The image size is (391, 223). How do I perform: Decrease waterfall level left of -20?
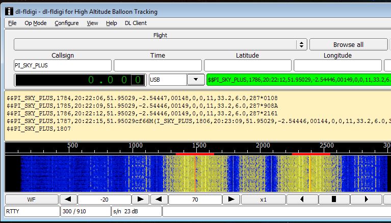pos(68,200)
